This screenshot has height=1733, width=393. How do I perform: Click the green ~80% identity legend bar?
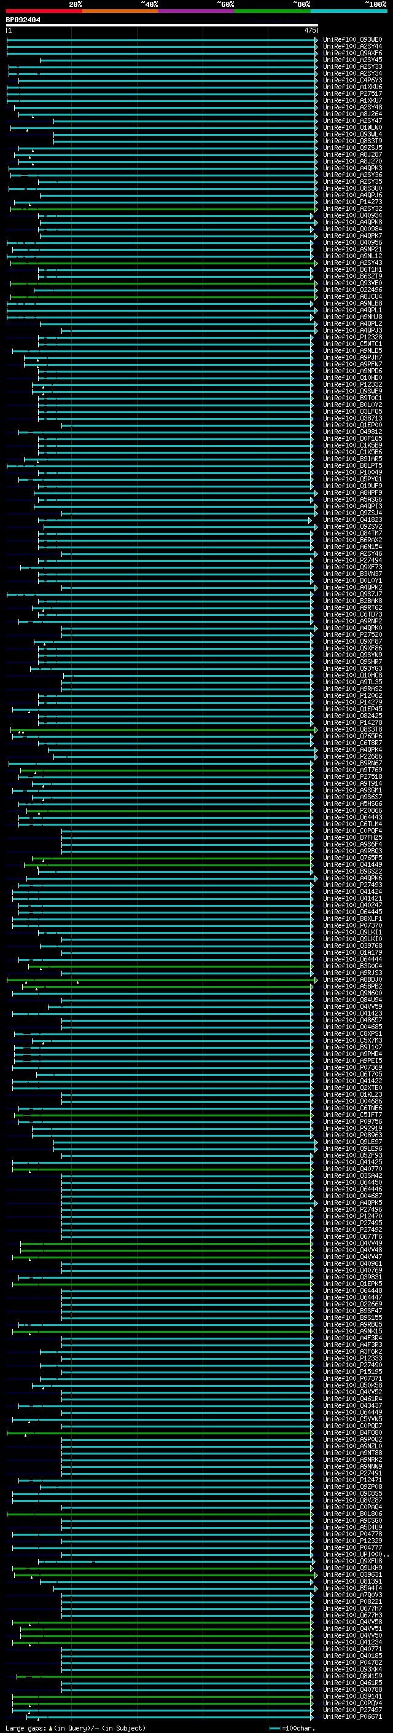click(273, 12)
